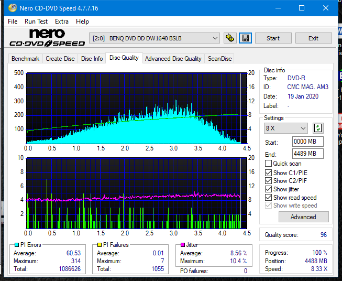The width and height of the screenshot is (342, 281).
Task: Click the Exit button
Action: tap(313, 38)
